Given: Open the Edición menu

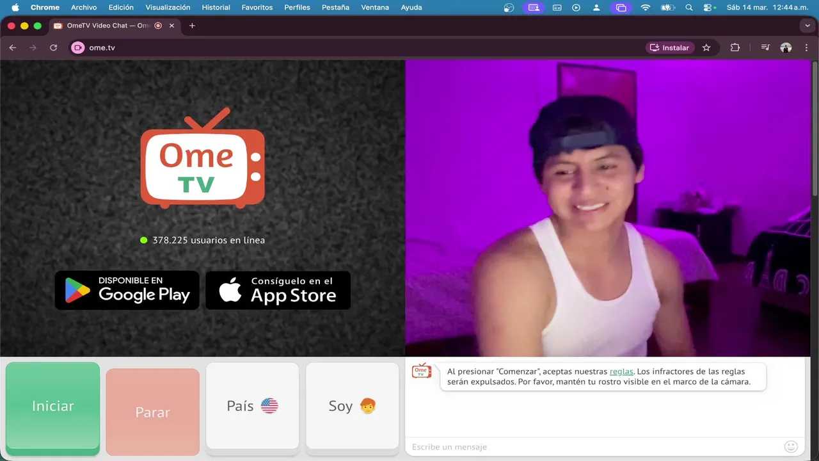Looking at the screenshot, I should point(121,7).
